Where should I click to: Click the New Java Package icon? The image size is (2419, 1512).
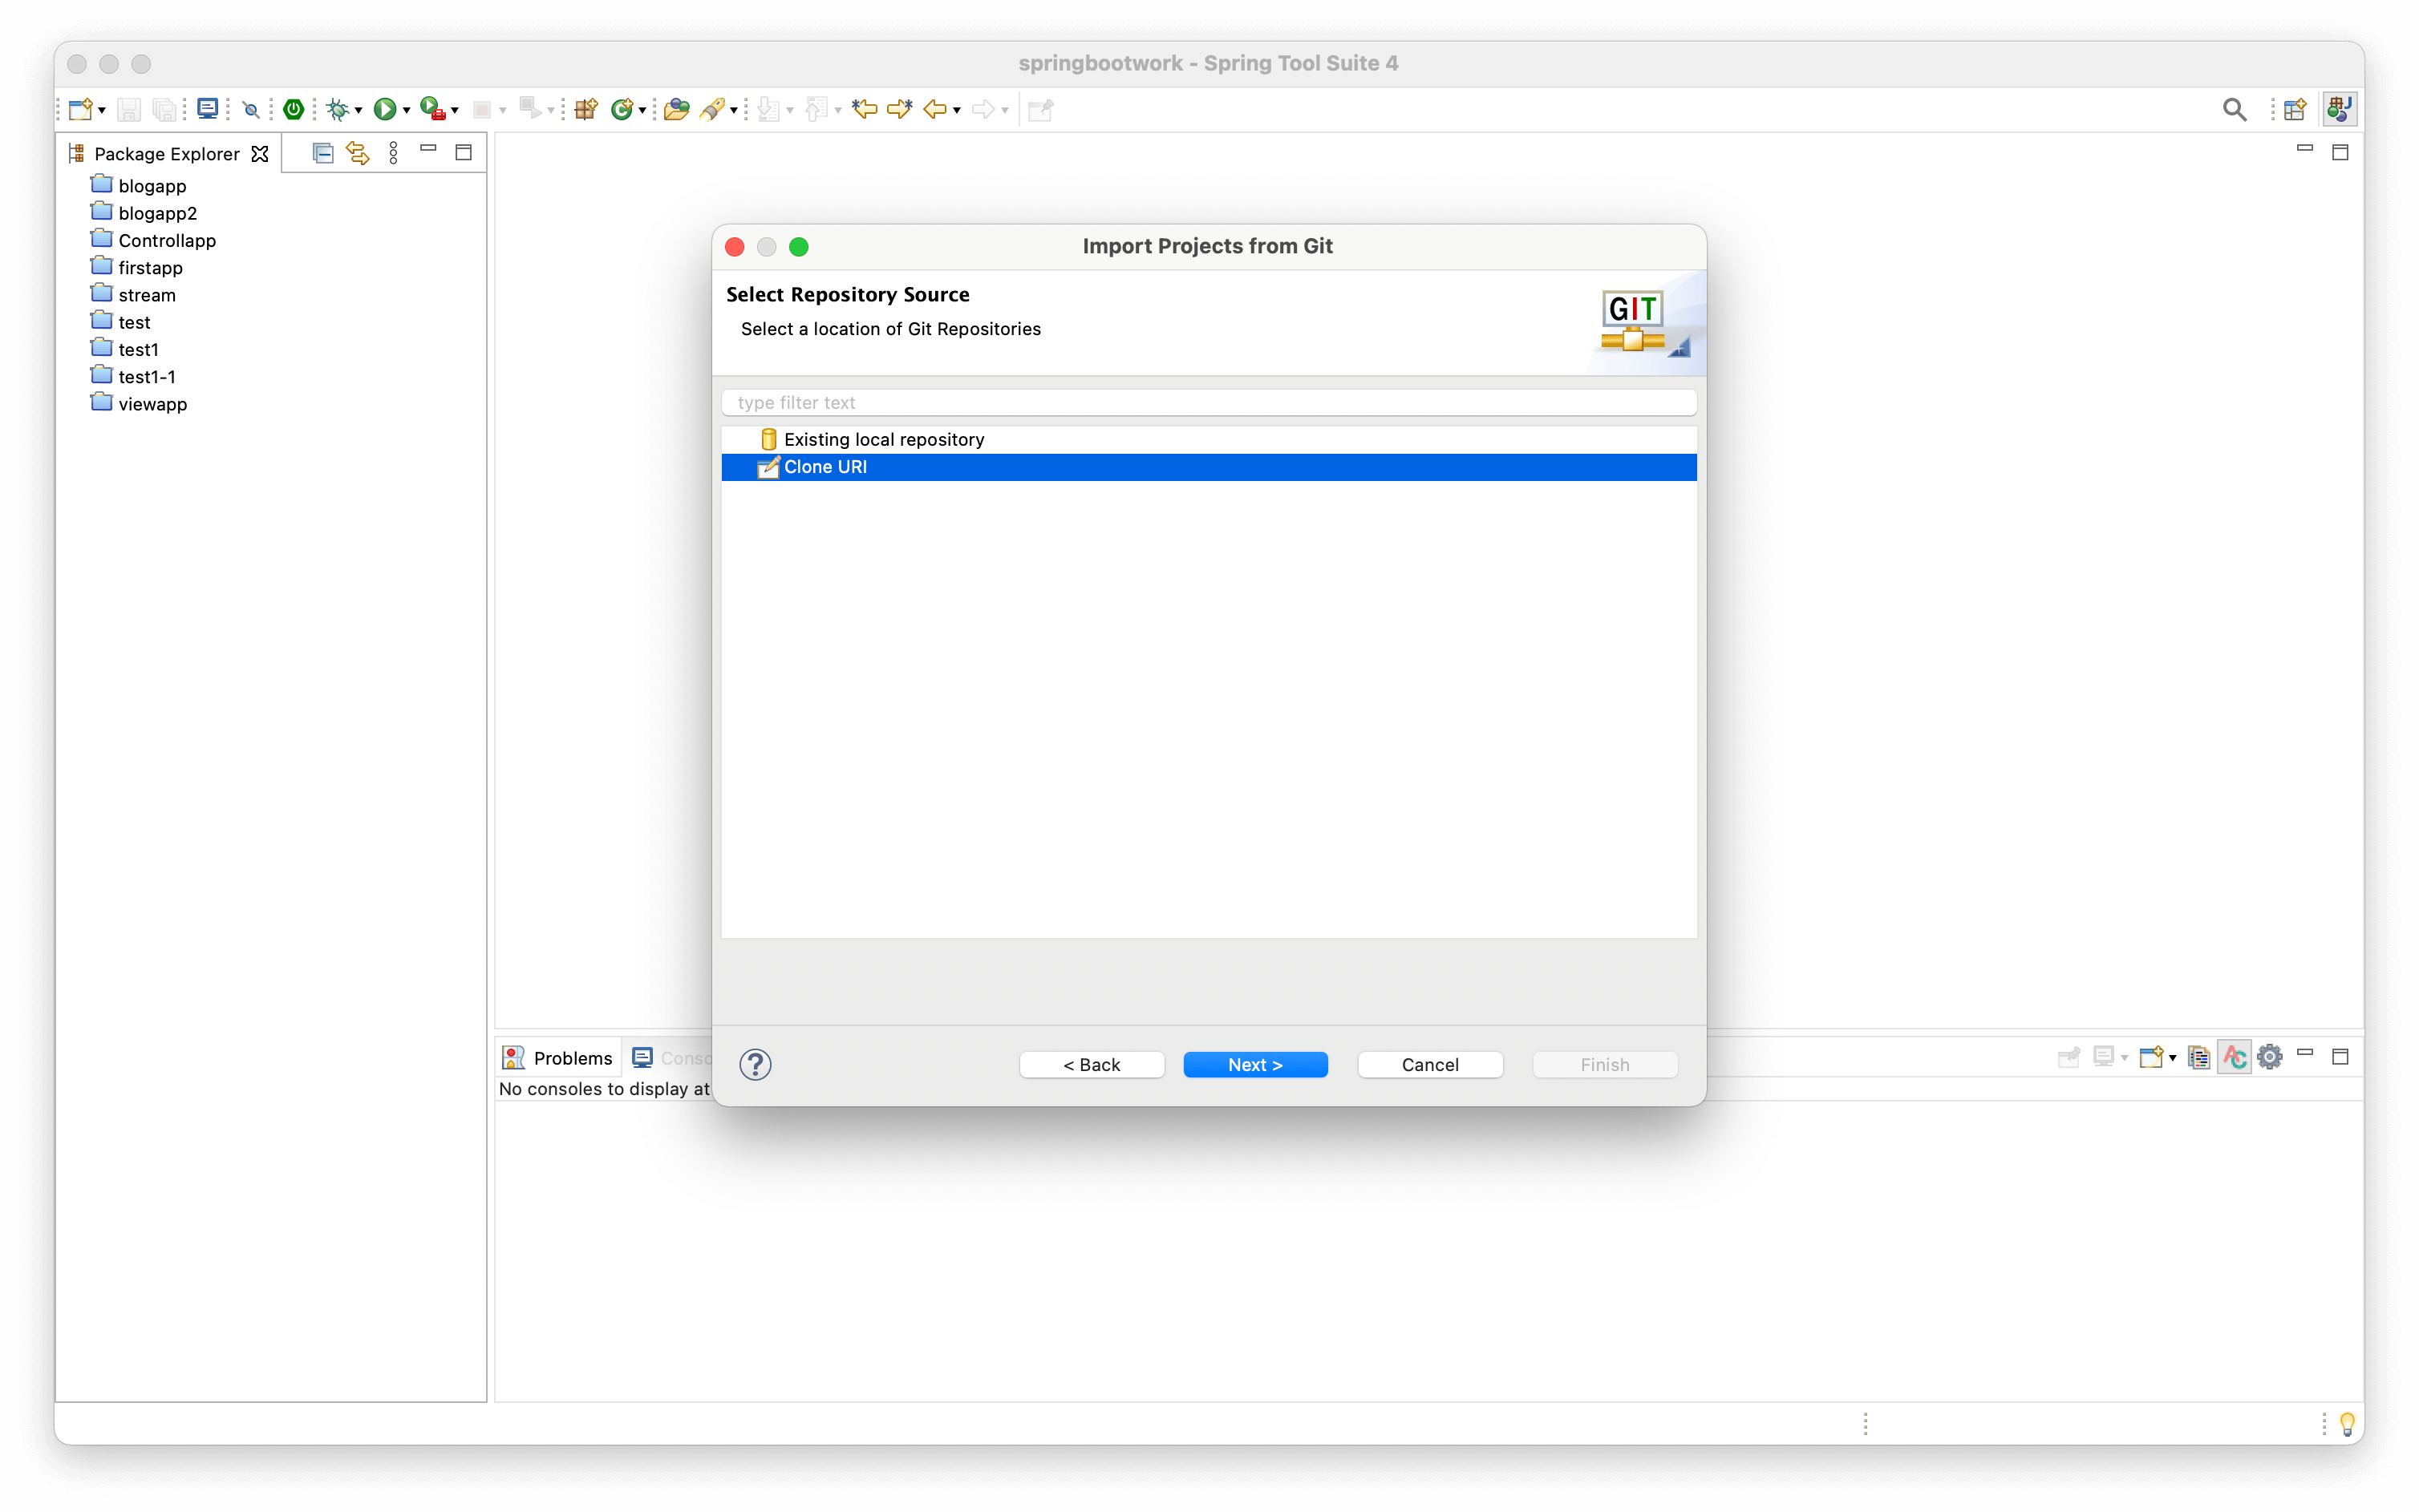[x=586, y=109]
